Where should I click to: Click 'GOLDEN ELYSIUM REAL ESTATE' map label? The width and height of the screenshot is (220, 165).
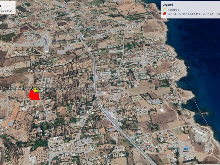click(x=66, y=89)
